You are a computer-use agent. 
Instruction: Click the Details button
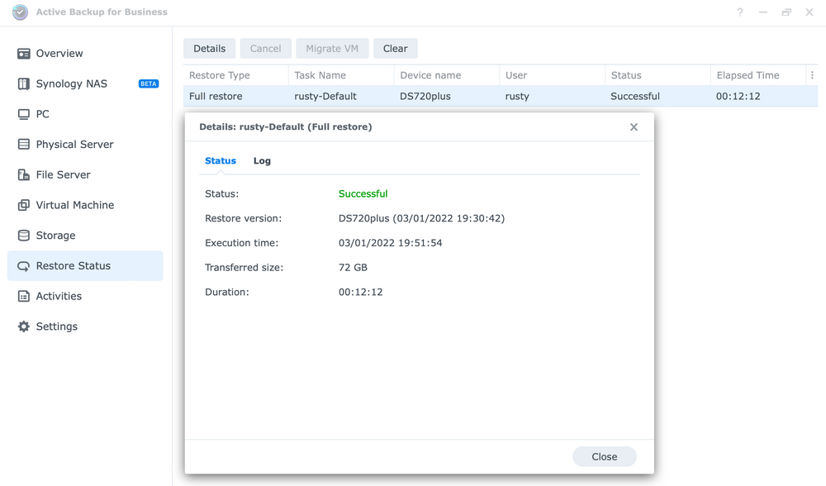click(209, 49)
